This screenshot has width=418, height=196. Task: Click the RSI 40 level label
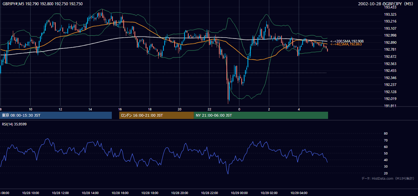pyautogui.click(x=386, y=160)
